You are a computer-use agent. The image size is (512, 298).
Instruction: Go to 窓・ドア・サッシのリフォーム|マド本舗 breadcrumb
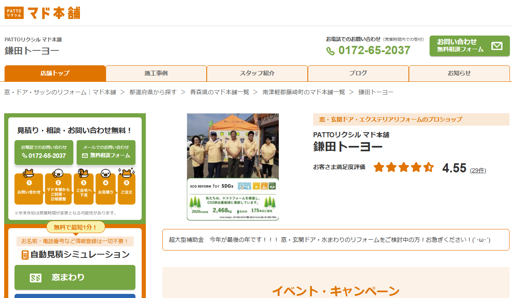[x=60, y=92]
